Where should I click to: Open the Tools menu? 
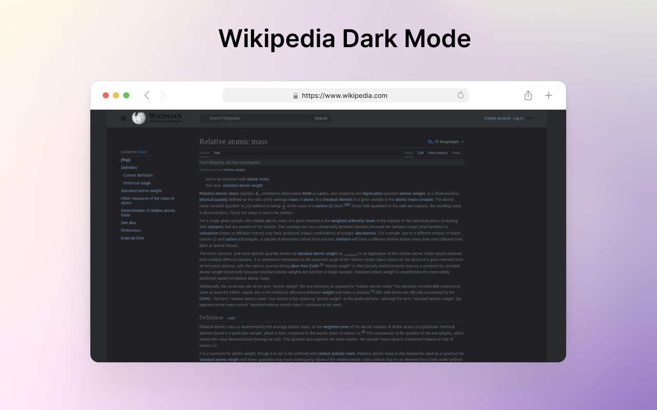[456, 152]
